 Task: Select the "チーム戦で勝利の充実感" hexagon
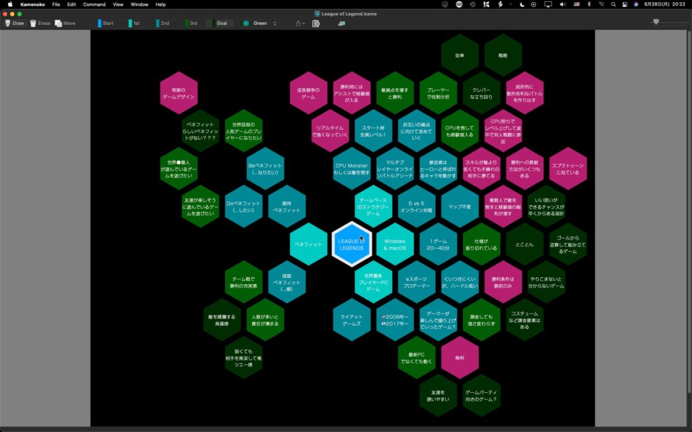[243, 282]
